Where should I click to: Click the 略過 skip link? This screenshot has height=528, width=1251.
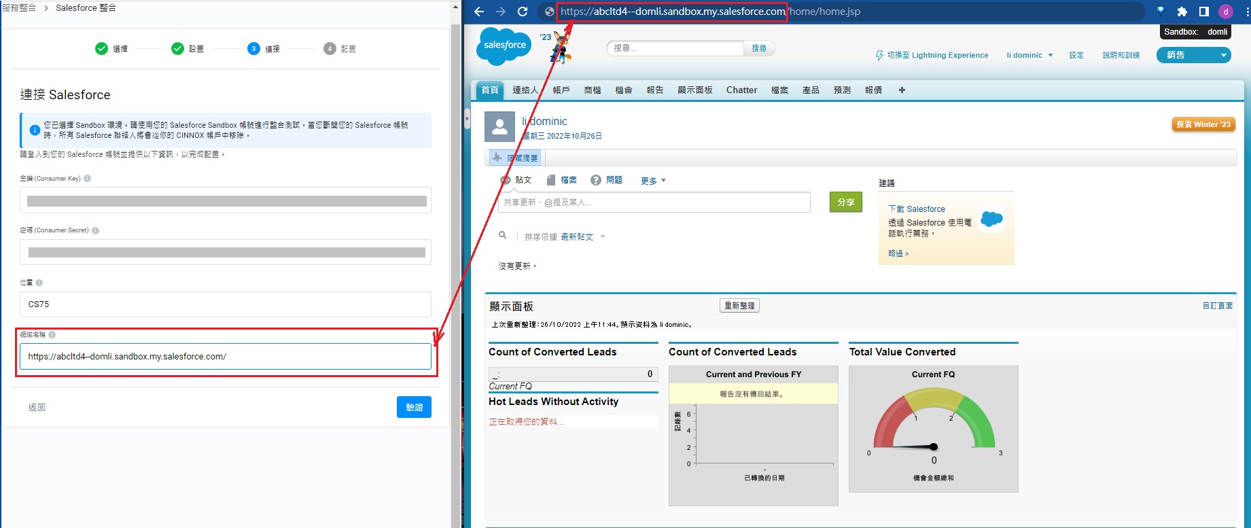pyautogui.click(x=898, y=253)
